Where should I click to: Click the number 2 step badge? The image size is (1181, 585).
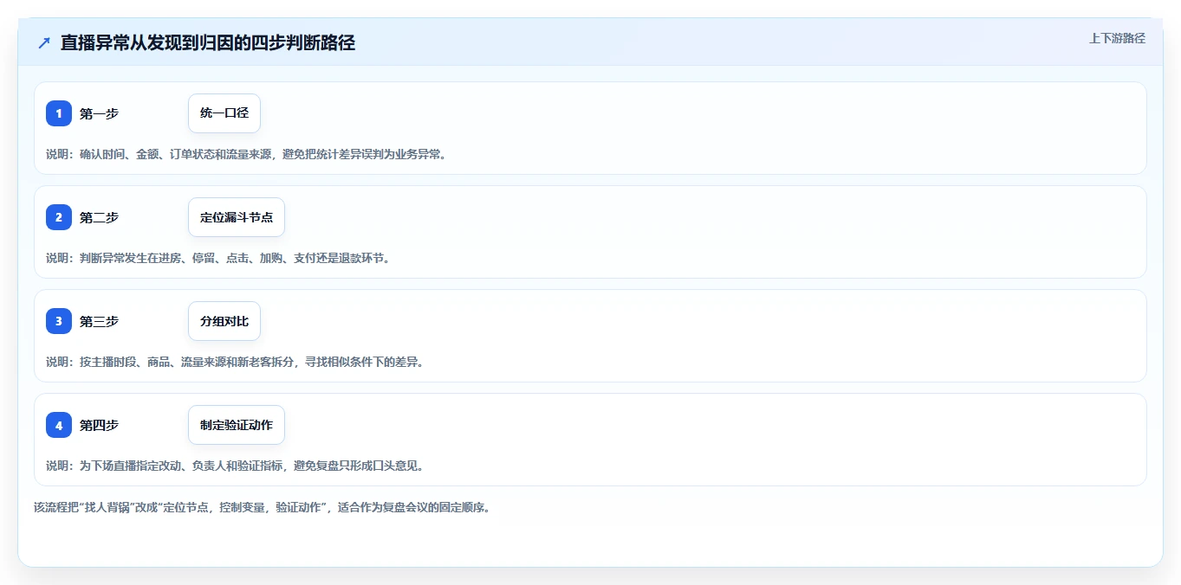tap(59, 217)
